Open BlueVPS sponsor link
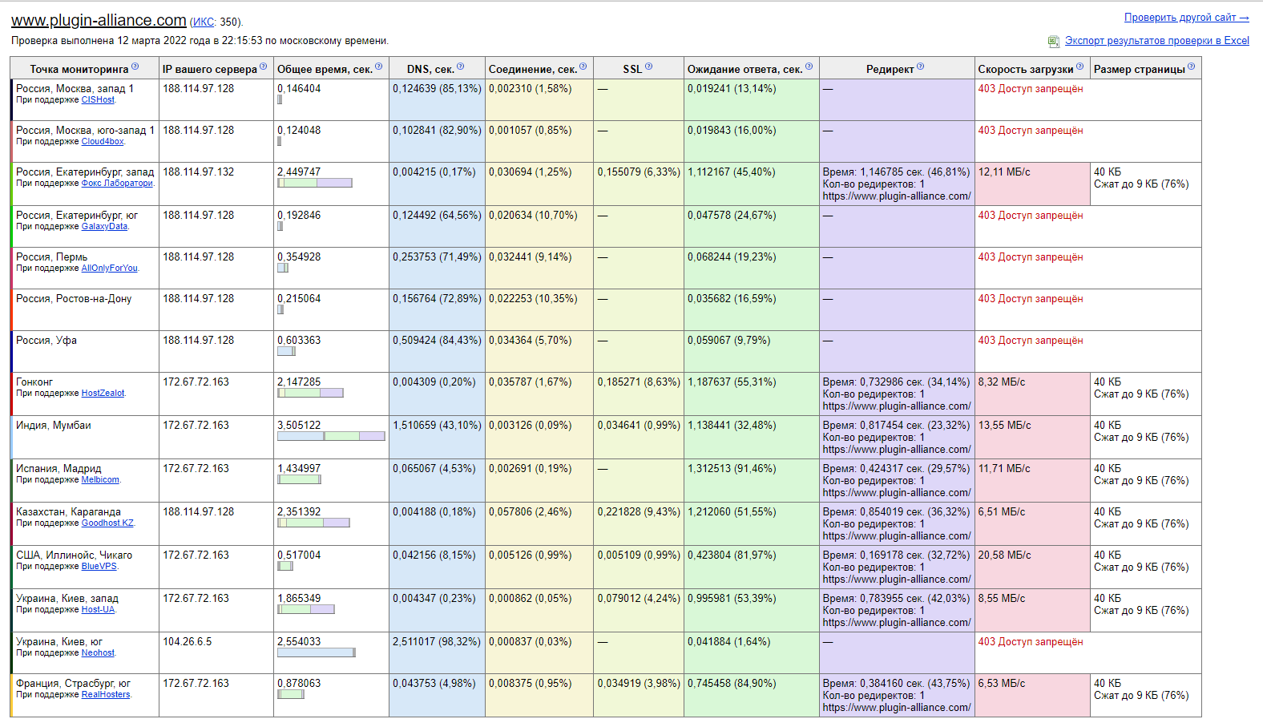Screen dimensions: 1263x723 [x=99, y=566]
